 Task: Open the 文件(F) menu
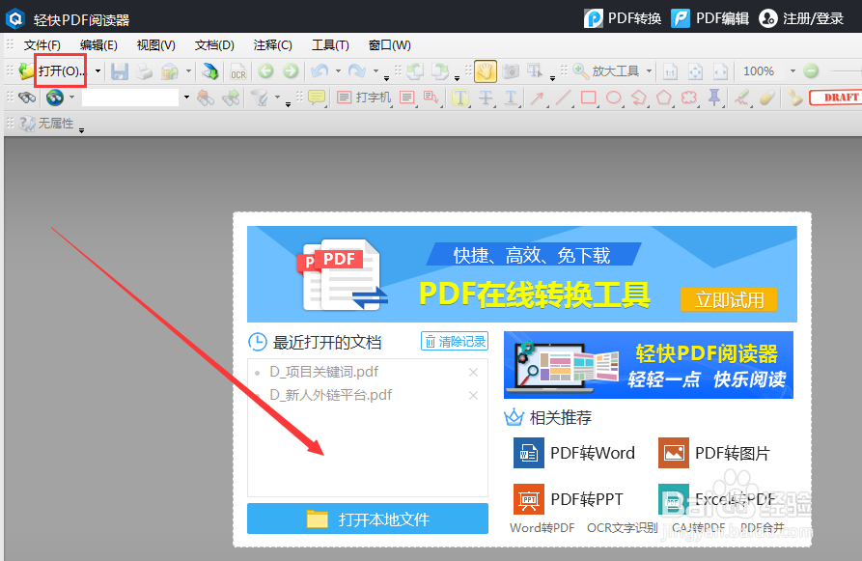point(42,45)
